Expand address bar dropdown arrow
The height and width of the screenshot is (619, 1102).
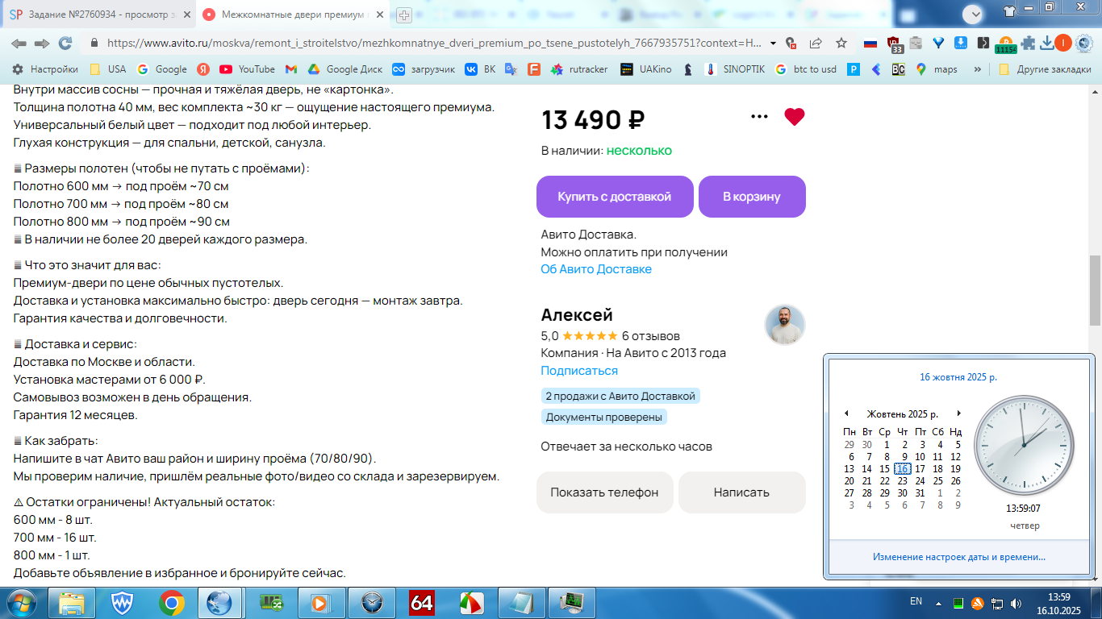[x=774, y=44]
